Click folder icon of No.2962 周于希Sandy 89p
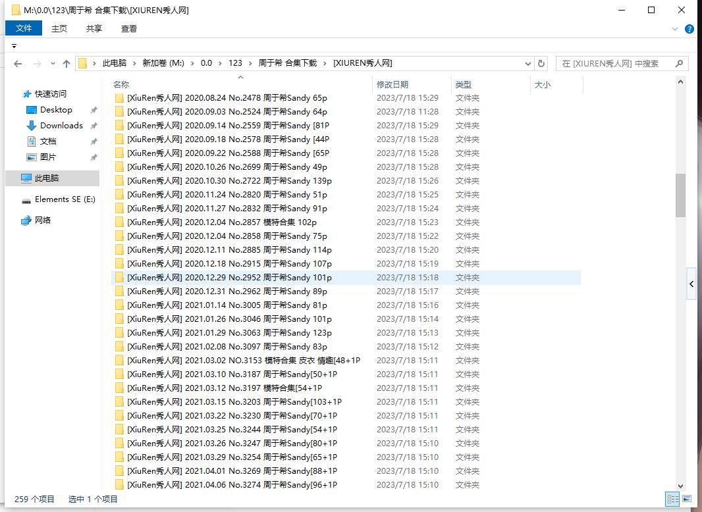702x512 pixels. coord(119,292)
